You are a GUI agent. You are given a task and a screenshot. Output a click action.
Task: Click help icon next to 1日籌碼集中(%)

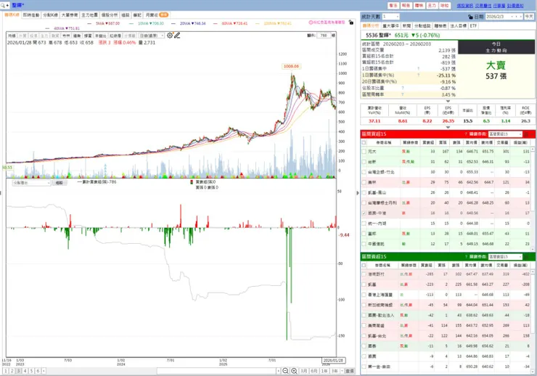[x=418, y=75]
